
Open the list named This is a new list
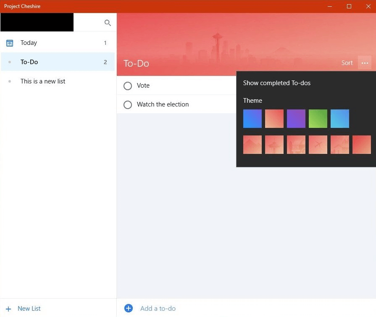(x=43, y=81)
